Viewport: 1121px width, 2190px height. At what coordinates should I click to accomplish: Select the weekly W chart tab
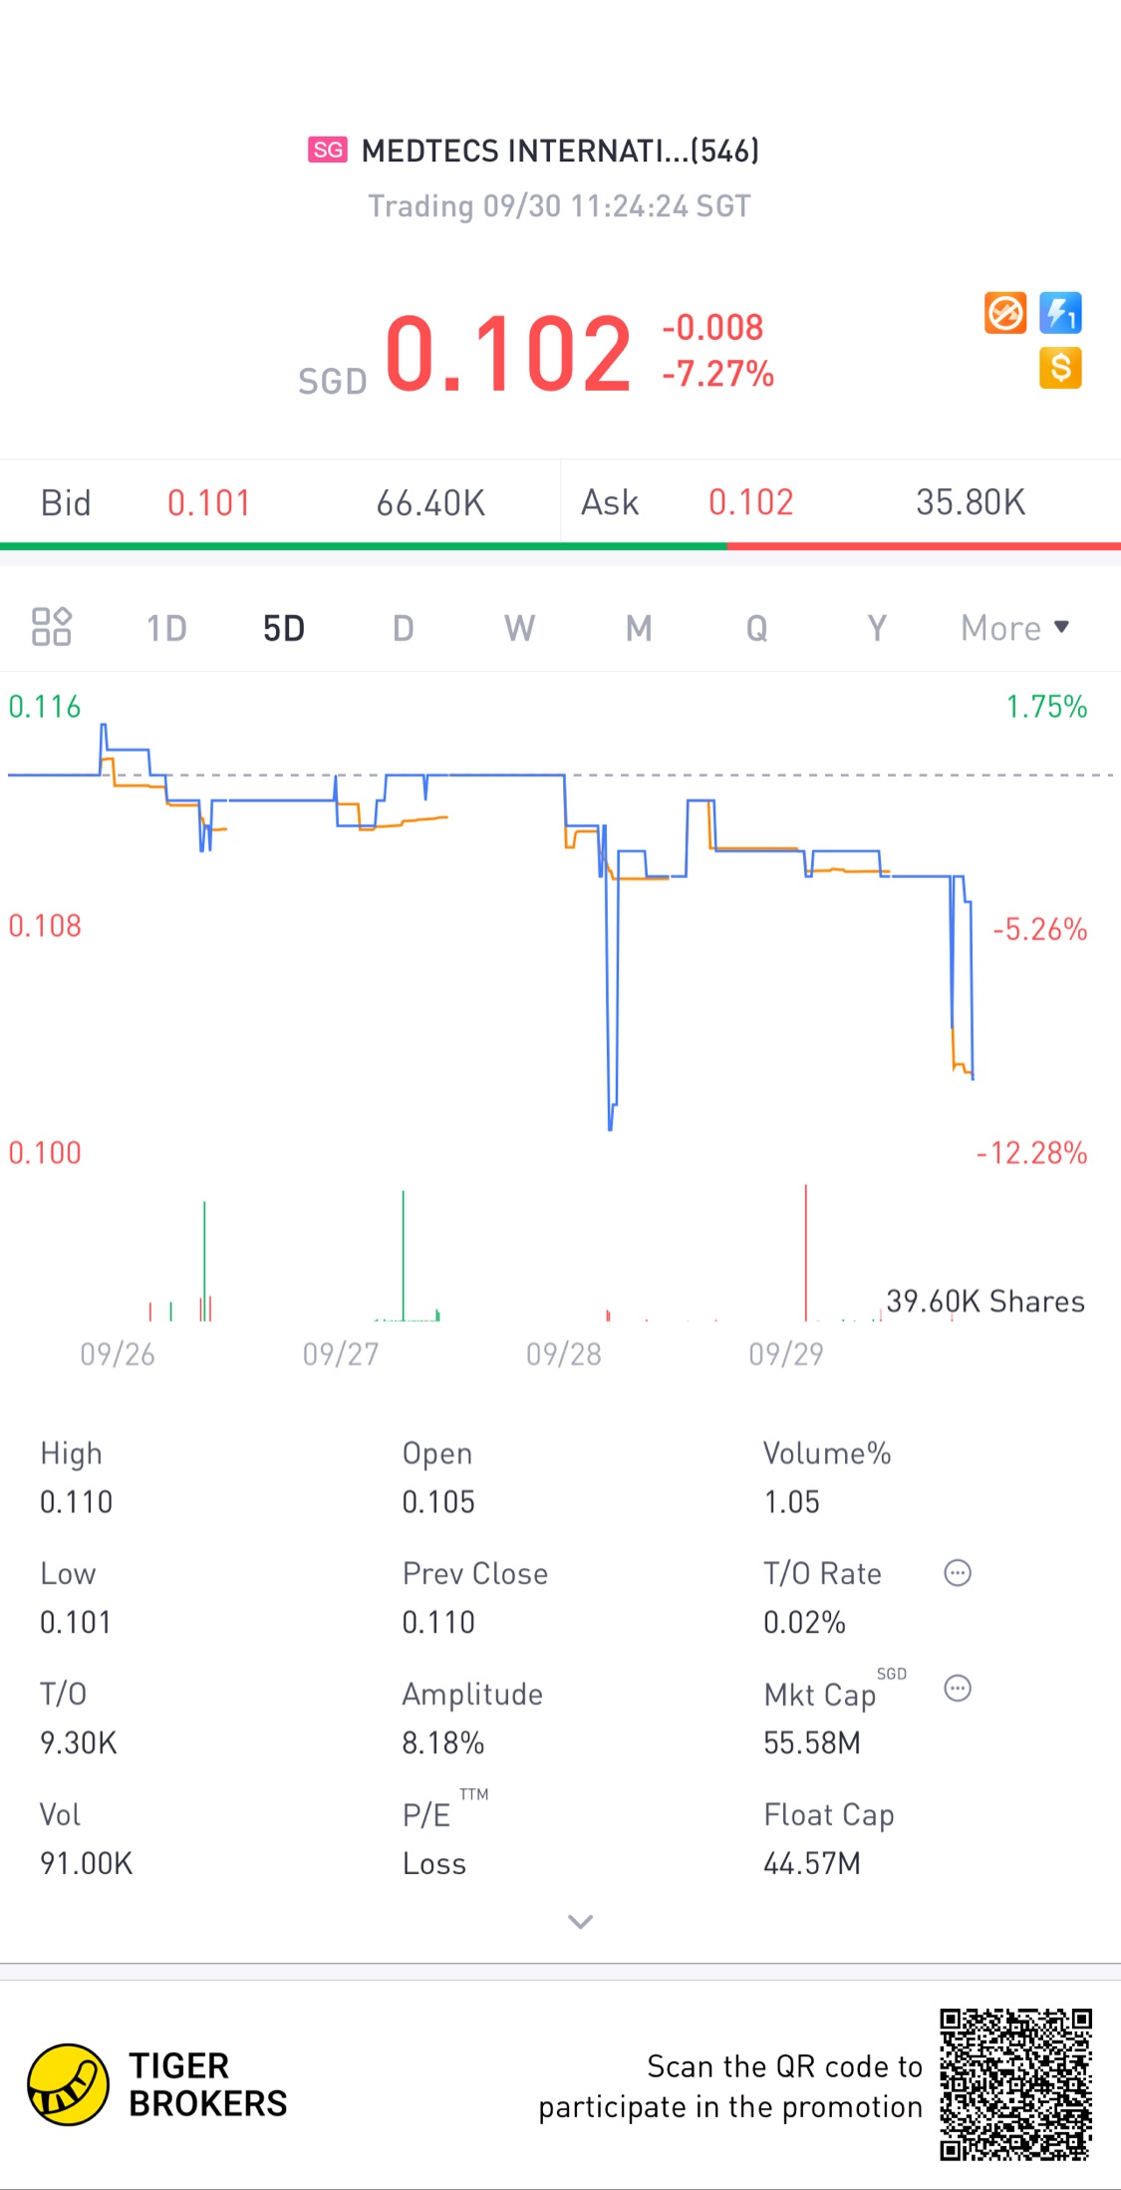[519, 628]
